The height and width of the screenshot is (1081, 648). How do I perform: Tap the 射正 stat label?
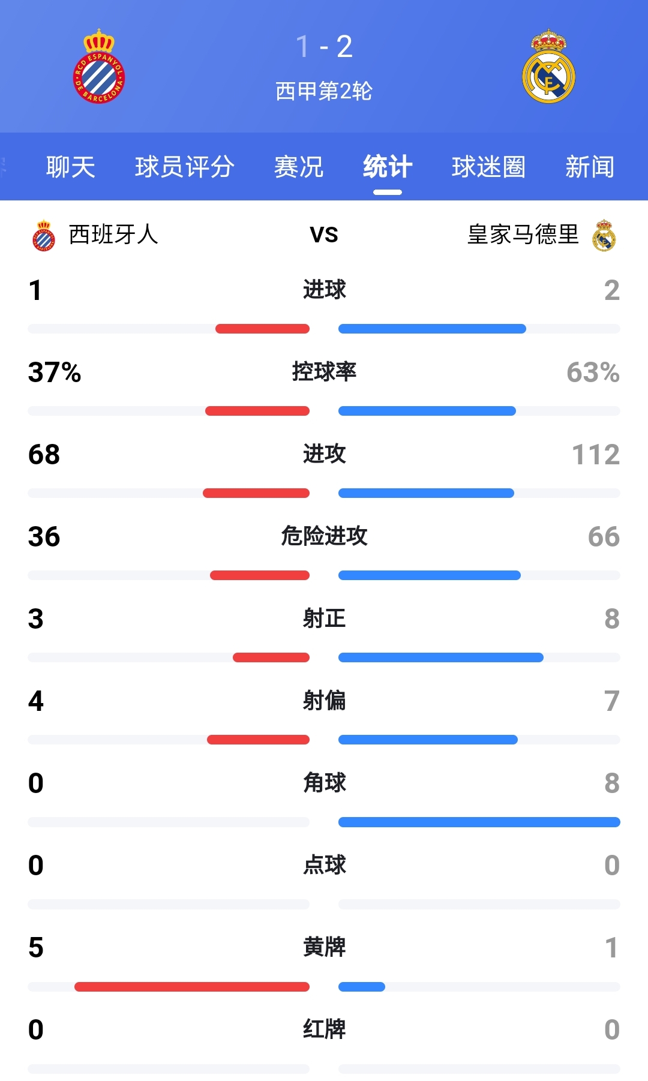(324, 618)
